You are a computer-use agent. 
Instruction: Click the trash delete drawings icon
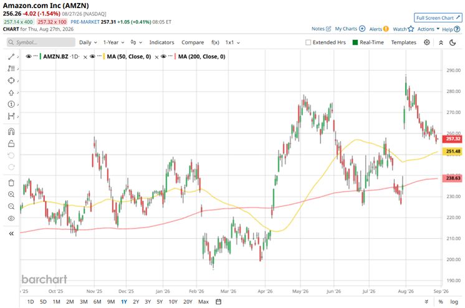click(x=11, y=183)
